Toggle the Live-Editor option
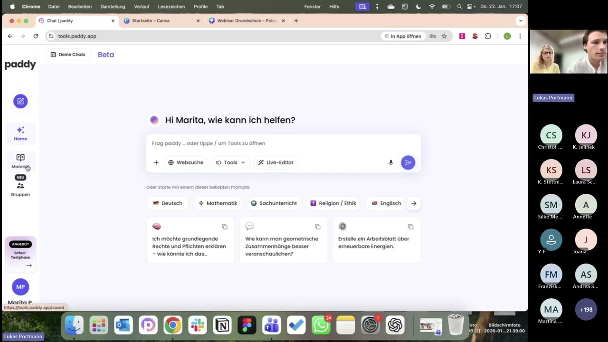This screenshot has height=342, width=608. click(276, 162)
